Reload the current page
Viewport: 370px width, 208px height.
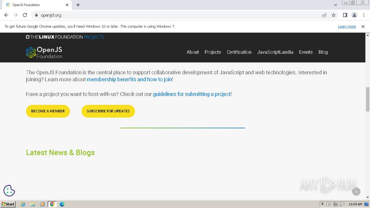coord(25,15)
